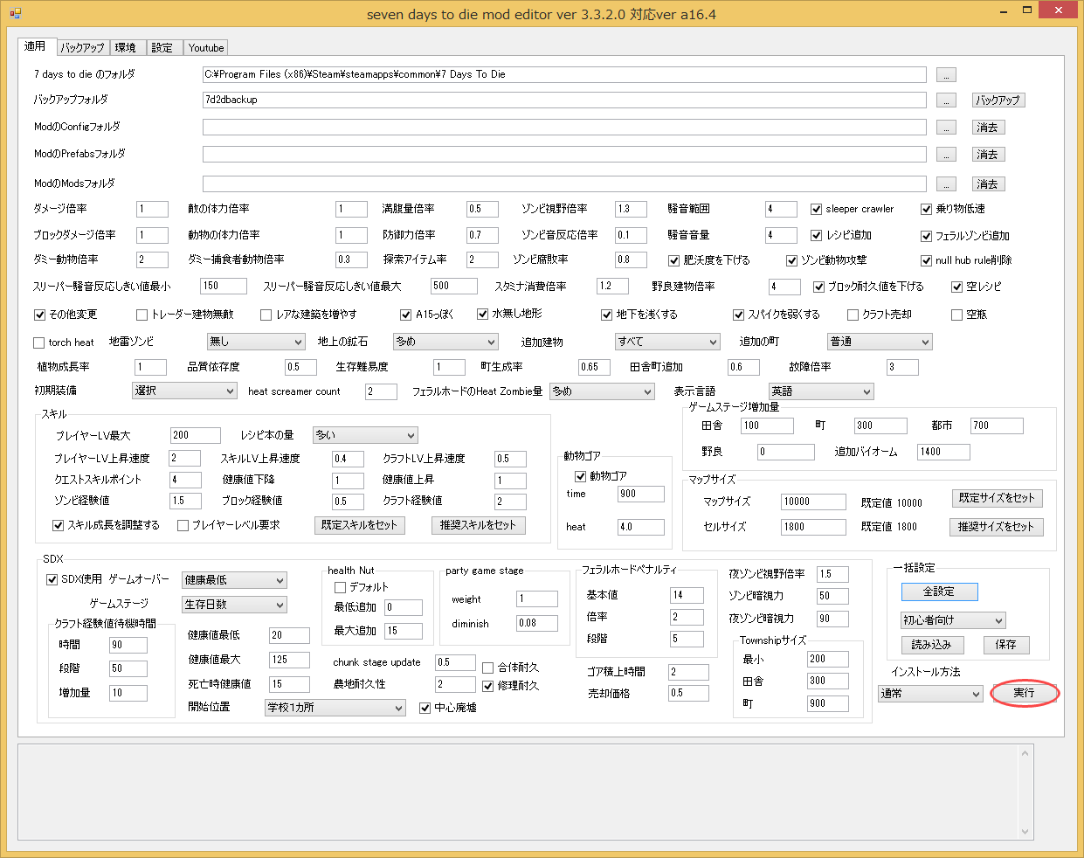Check the プレイヤーレベル要求 option
The image size is (1084, 858).
pos(183,525)
